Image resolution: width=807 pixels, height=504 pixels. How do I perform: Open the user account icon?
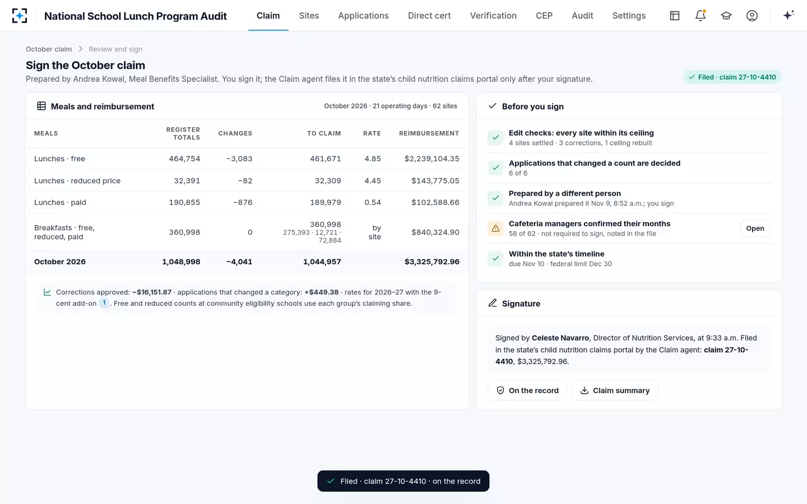tap(752, 16)
